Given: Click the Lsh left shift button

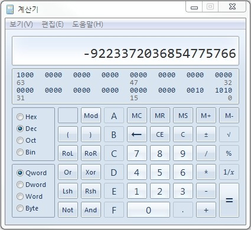Looking at the screenshot, I should pos(68,191).
